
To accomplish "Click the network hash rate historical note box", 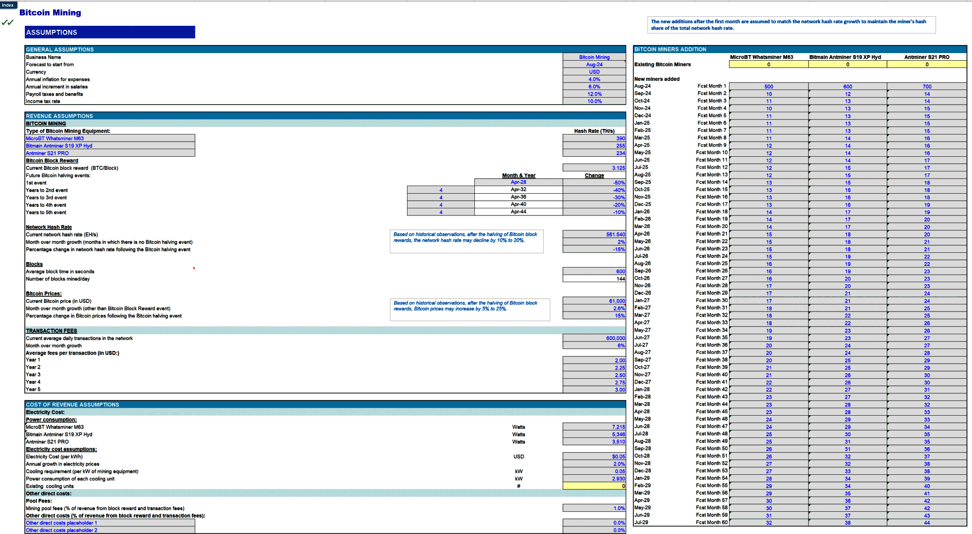I will 466,241.
